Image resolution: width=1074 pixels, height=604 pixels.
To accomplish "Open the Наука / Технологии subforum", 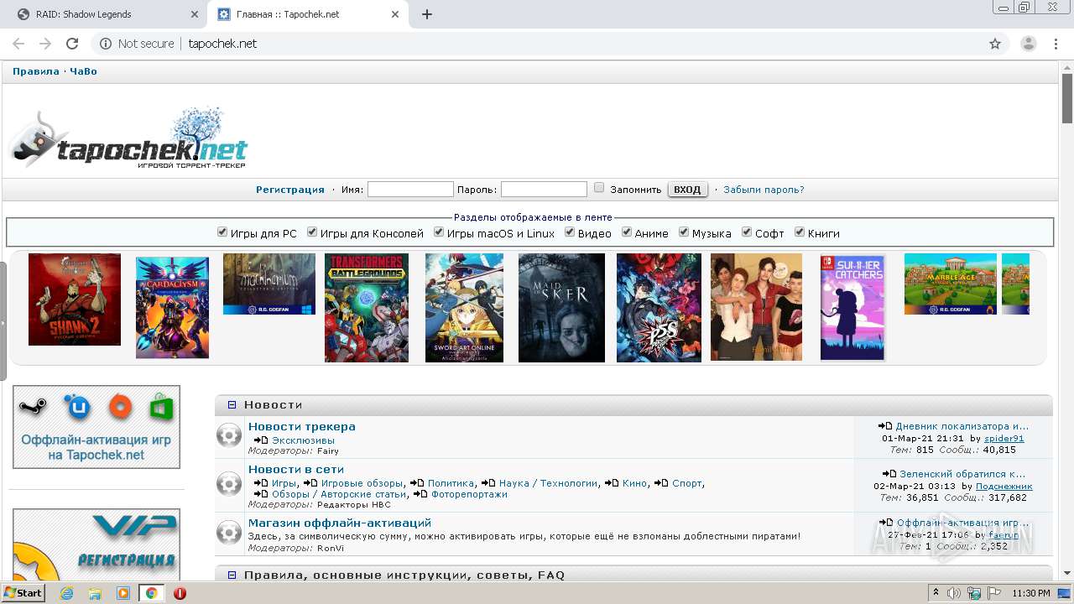I will point(549,483).
